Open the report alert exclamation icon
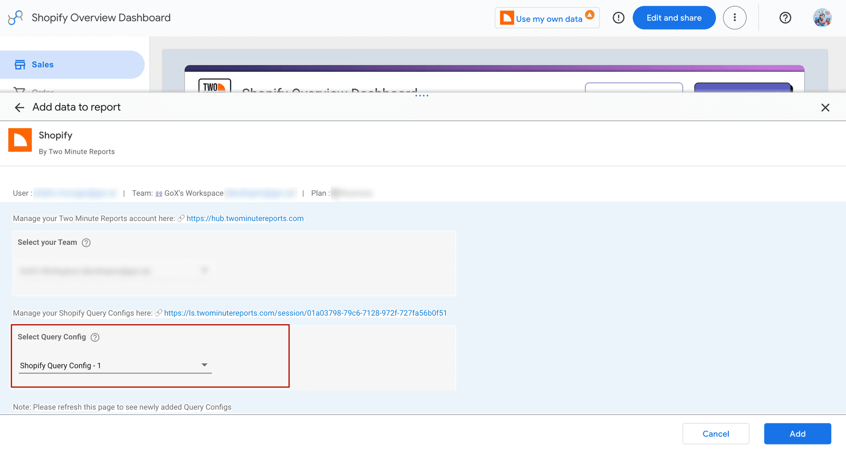This screenshot has height=452, width=846. click(618, 18)
